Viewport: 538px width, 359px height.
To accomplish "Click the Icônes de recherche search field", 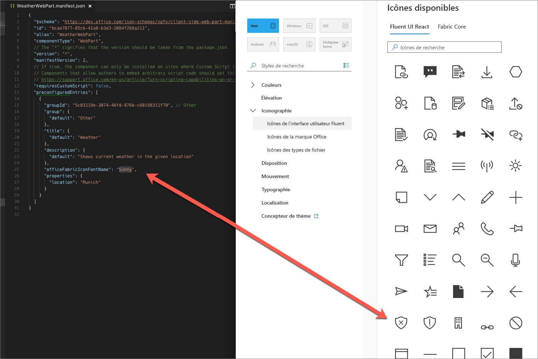I will click(x=444, y=47).
